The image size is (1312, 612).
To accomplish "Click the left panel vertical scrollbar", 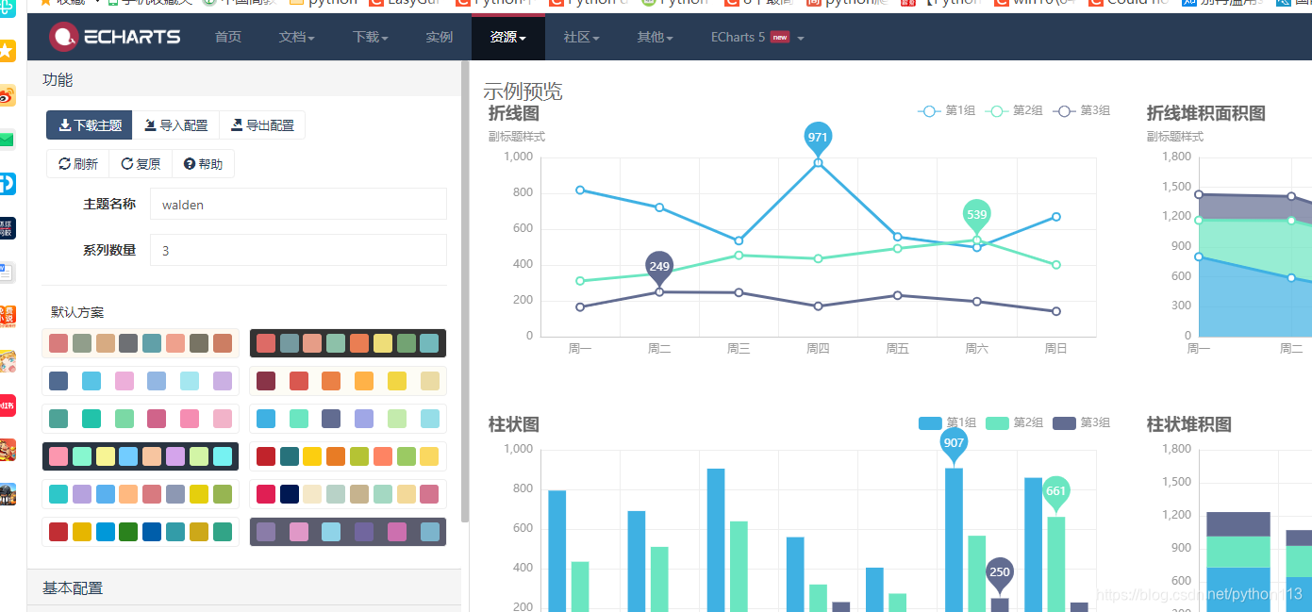I will coord(464,292).
